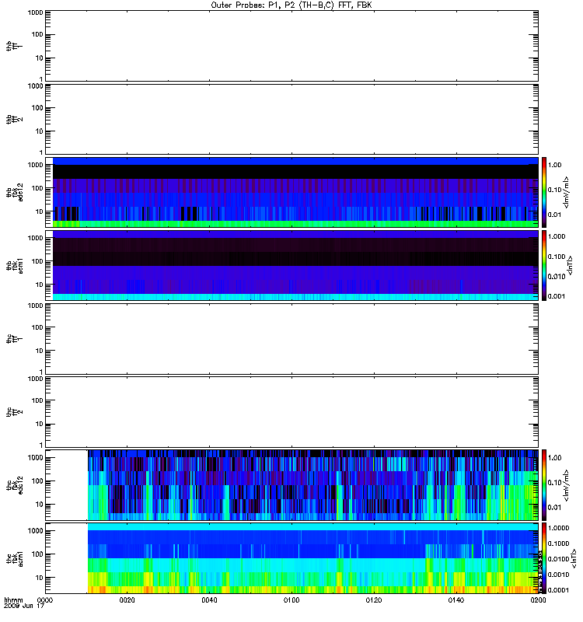Click '1.00' on the thc edc12 colorbar
Screen dimensions: 583x622
pyautogui.click(x=554, y=458)
